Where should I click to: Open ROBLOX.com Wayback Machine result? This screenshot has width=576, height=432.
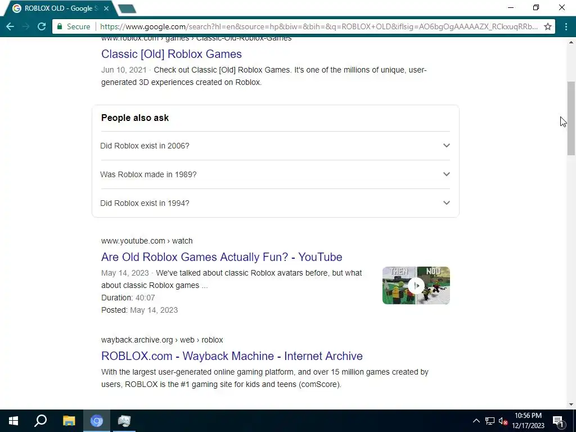pos(232,356)
